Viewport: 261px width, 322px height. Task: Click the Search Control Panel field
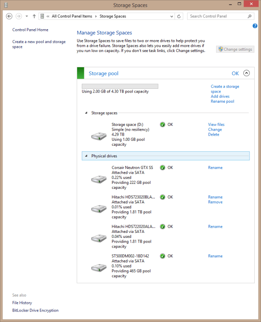216,16
